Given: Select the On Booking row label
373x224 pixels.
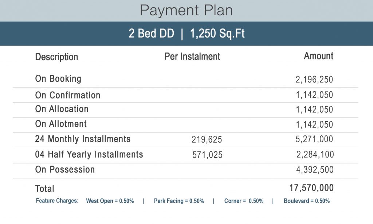Looking at the screenshot, I should pyautogui.click(x=58, y=79).
